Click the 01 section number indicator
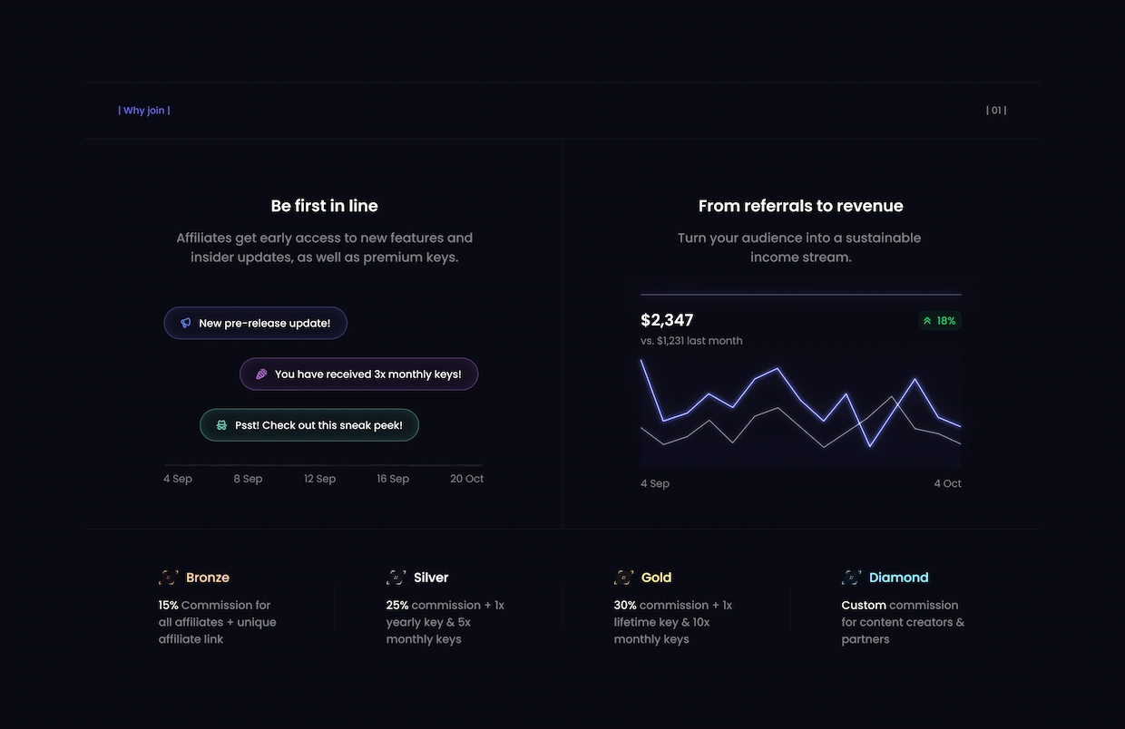This screenshot has width=1125, height=729. click(x=996, y=111)
